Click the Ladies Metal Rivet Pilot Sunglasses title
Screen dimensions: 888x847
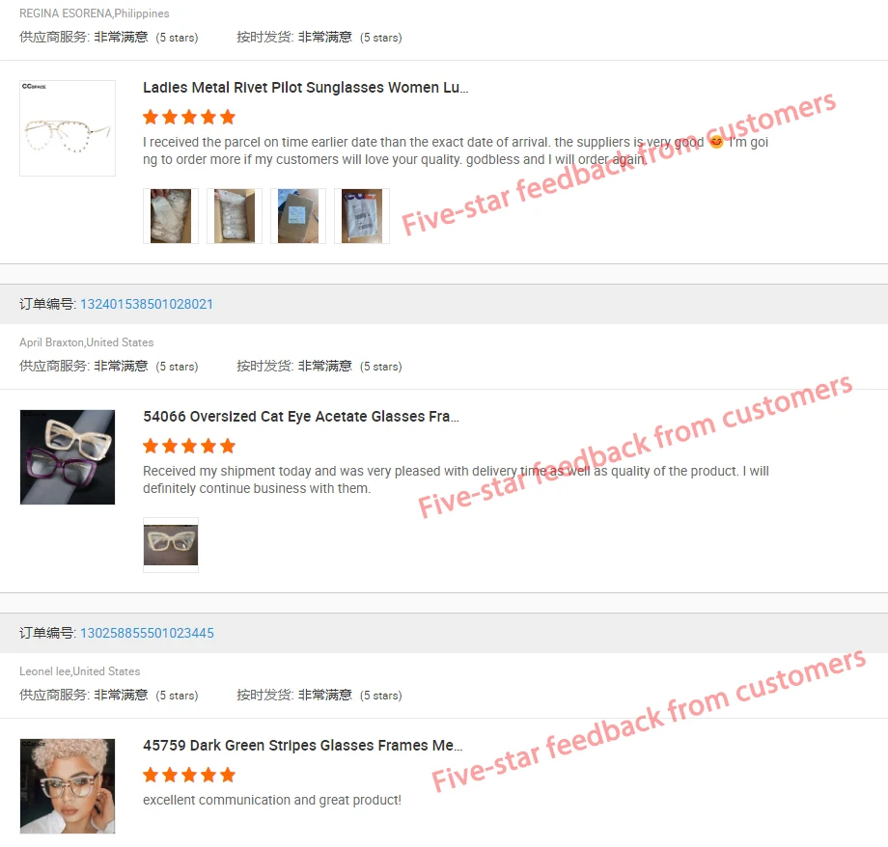[306, 88]
